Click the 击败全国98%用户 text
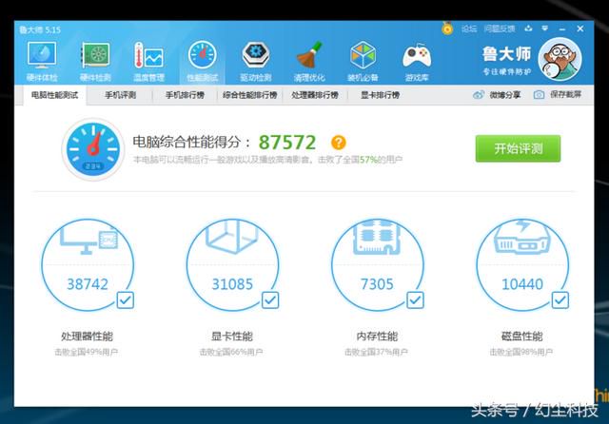This screenshot has height=424, width=609. coord(521,352)
